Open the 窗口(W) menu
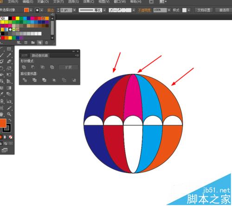 (x=120, y=2)
